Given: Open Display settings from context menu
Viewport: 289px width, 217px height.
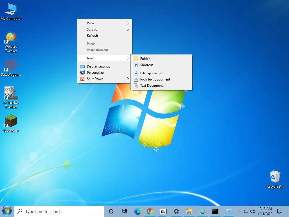Looking at the screenshot, I should coord(104,66).
